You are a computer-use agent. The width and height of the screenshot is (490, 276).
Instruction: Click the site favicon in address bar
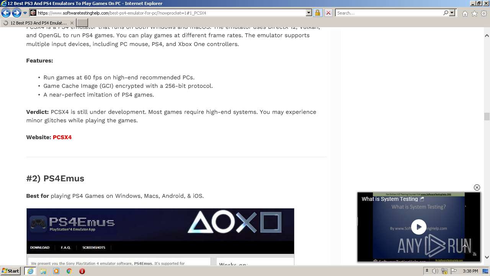(33, 13)
